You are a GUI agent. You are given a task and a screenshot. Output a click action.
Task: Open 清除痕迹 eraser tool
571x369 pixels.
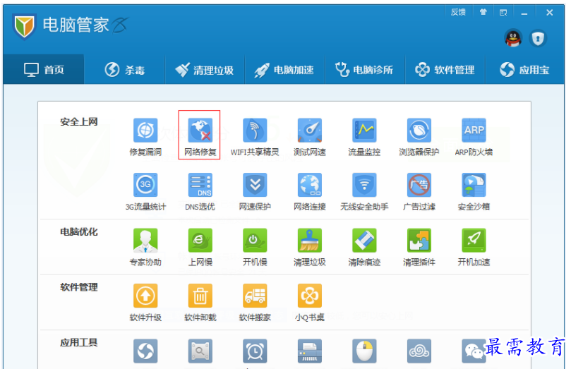(x=364, y=248)
